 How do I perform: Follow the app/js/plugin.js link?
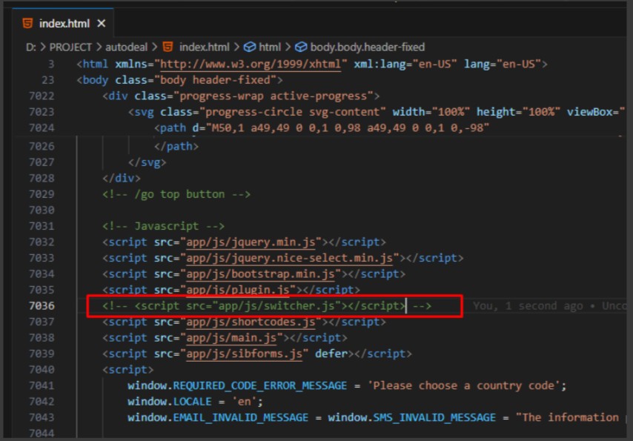(238, 290)
